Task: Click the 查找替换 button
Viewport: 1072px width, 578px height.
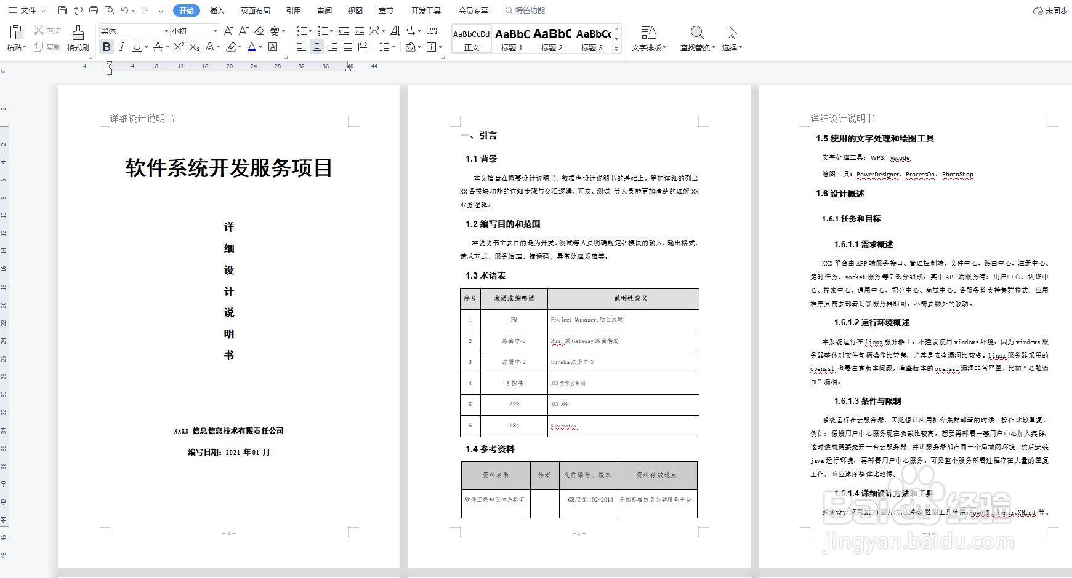Action: (697, 38)
